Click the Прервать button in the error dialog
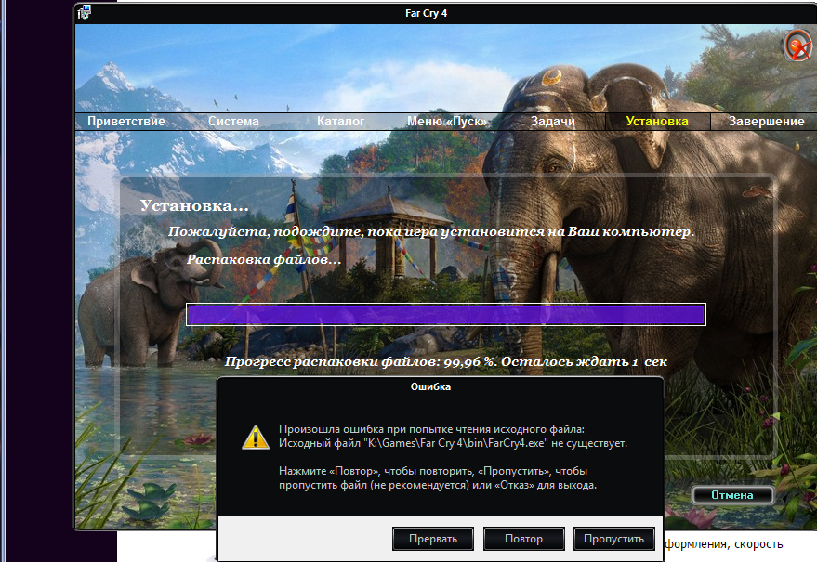 tap(433, 539)
